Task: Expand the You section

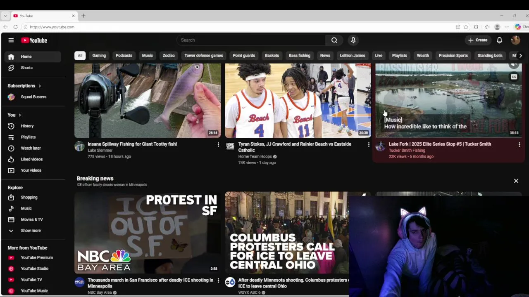Action: pos(14,115)
